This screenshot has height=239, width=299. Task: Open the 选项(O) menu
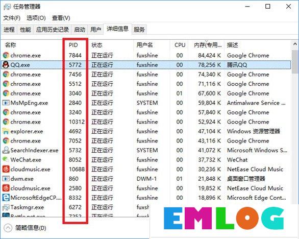tap(36, 18)
